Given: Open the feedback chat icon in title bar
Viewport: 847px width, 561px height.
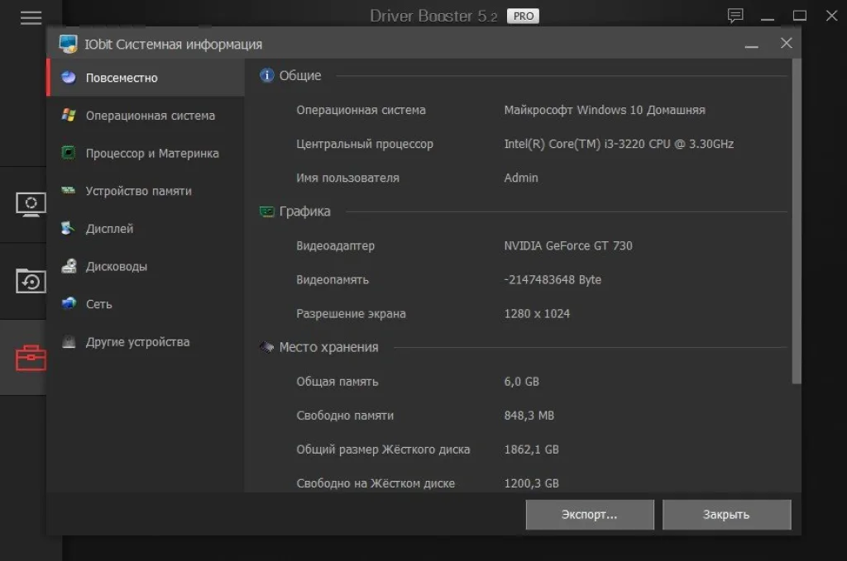Looking at the screenshot, I should [x=735, y=16].
